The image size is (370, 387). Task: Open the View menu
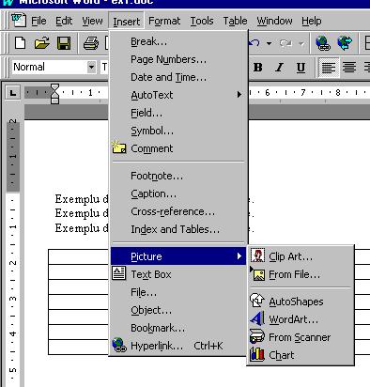(92, 21)
